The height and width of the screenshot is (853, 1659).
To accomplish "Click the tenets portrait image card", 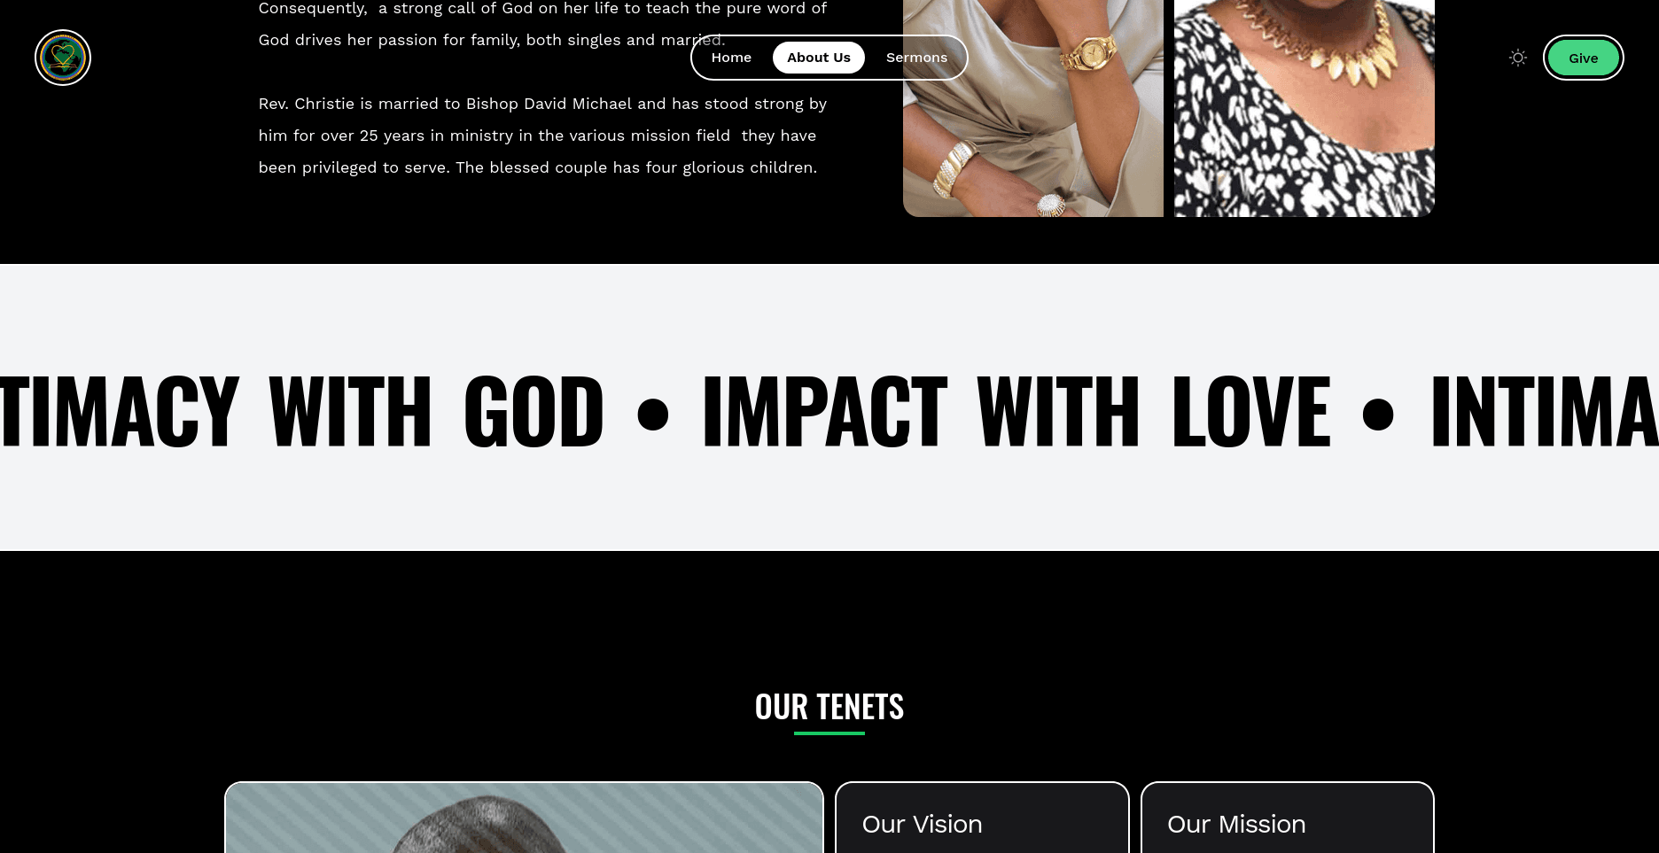I will pyautogui.click(x=524, y=818).
